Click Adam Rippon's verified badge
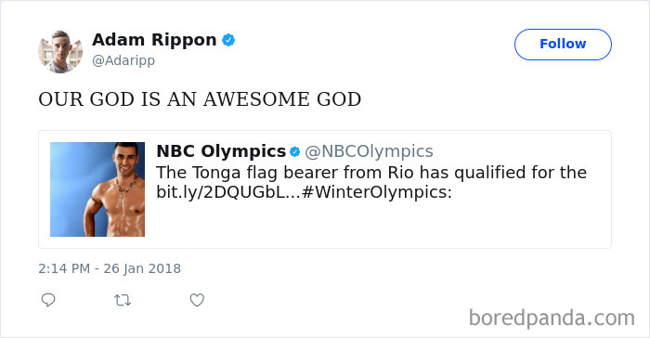650x338 pixels. (228, 40)
